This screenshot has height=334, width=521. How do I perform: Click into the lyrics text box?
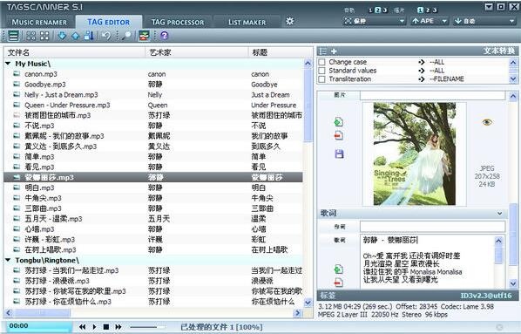pos(427,262)
